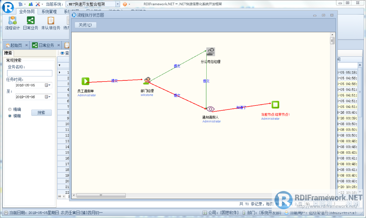Click the 公司: [国思软件] status text

pyautogui.click(x=223, y=213)
